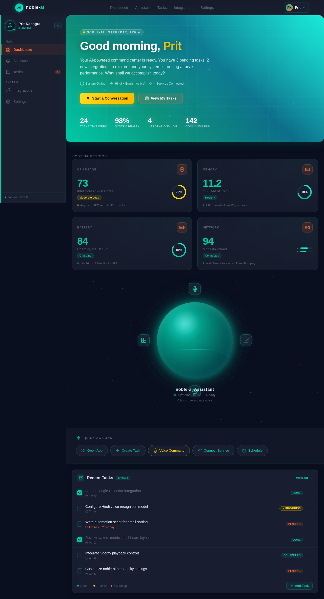Select Integrations in the sidebar

(33, 90)
